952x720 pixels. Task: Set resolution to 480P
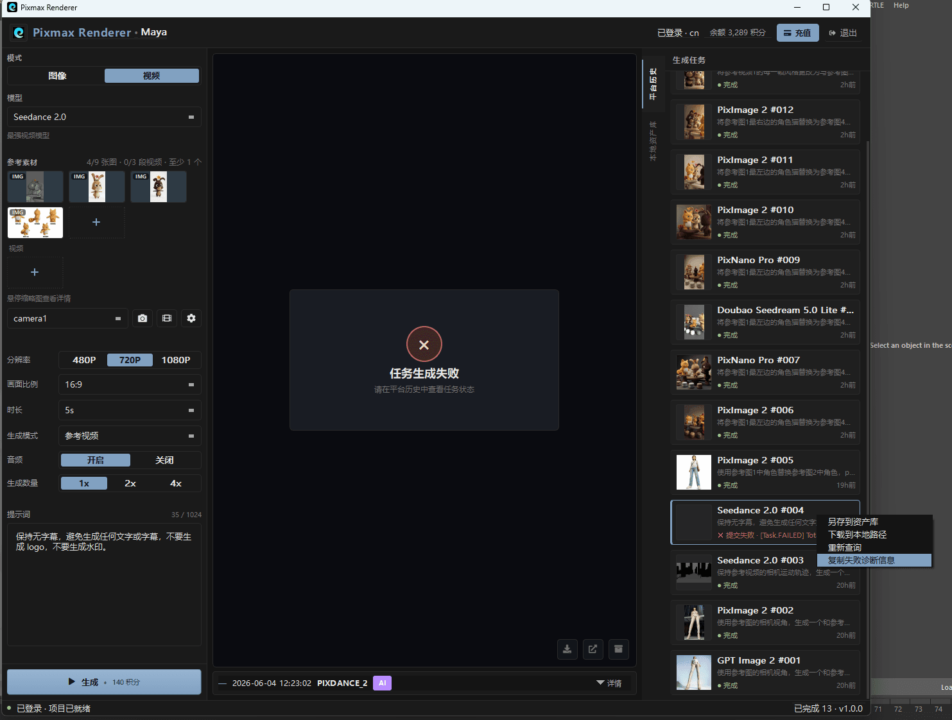coord(84,360)
